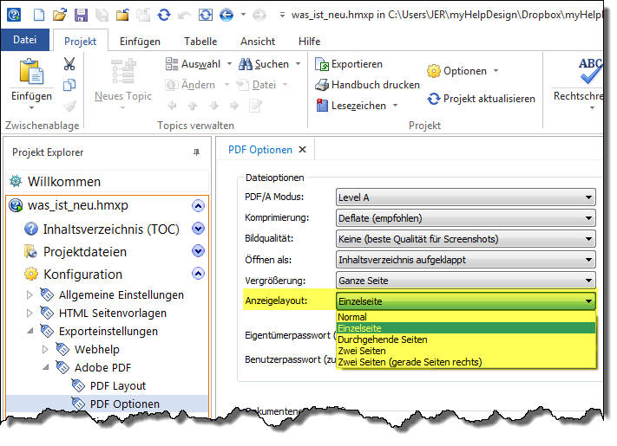This screenshot has width=617, height=446.
Task: Close the PDF Optionen tab
Action: [x=302, y=149]
